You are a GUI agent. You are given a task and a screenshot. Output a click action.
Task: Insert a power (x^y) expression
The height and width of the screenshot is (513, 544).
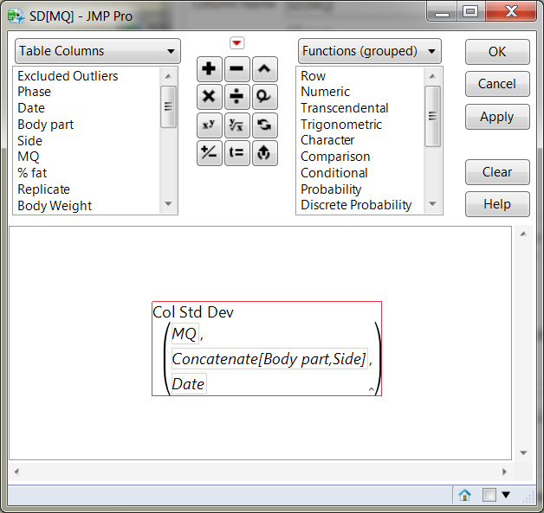point(209,125)
